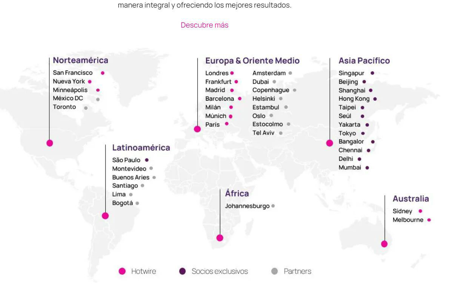Select Hong Kong in the Asia list
This screenshot has width=469, height=293.
tap(354, 99)
